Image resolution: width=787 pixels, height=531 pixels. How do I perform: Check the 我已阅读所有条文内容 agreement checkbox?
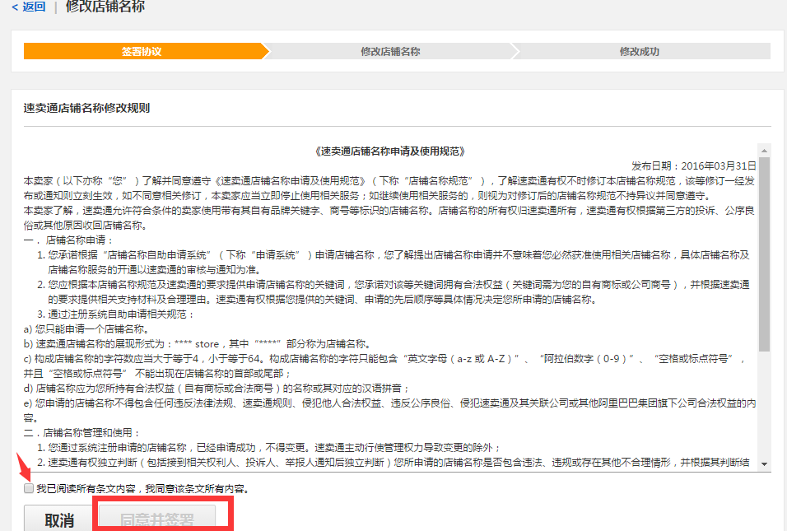[29, 487]
